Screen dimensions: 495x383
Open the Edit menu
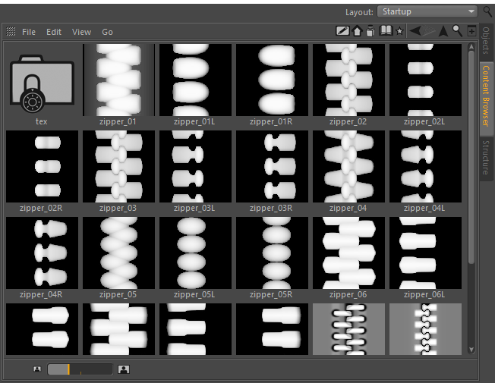pyautogui.click(x=54, y=32)
